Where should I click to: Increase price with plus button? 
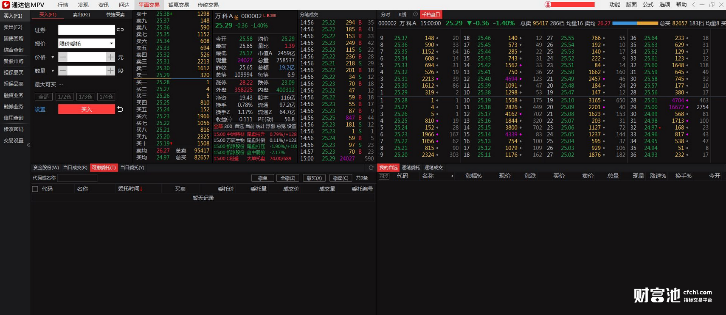tap(110, 57)
